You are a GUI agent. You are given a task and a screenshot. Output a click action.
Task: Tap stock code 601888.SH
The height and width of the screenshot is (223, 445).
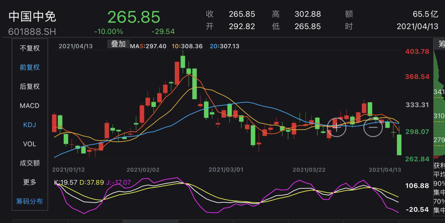click(x=32, y=31)
